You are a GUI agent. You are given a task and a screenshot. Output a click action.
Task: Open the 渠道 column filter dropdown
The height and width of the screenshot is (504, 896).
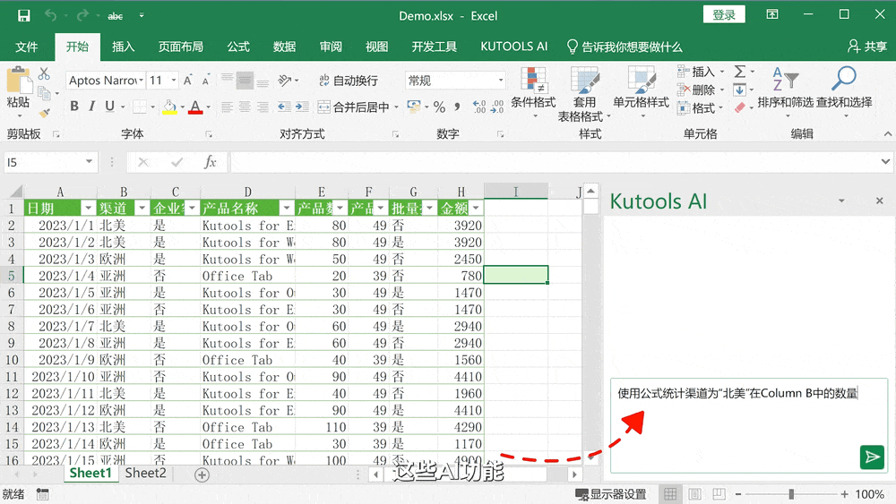point(142,209)
